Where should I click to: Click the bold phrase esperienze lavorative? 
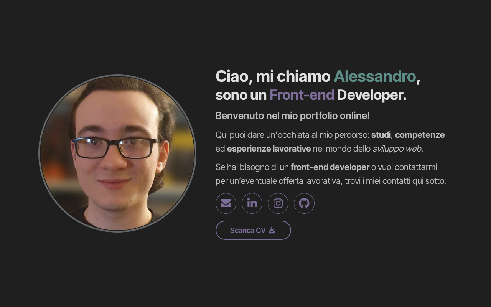269,149
